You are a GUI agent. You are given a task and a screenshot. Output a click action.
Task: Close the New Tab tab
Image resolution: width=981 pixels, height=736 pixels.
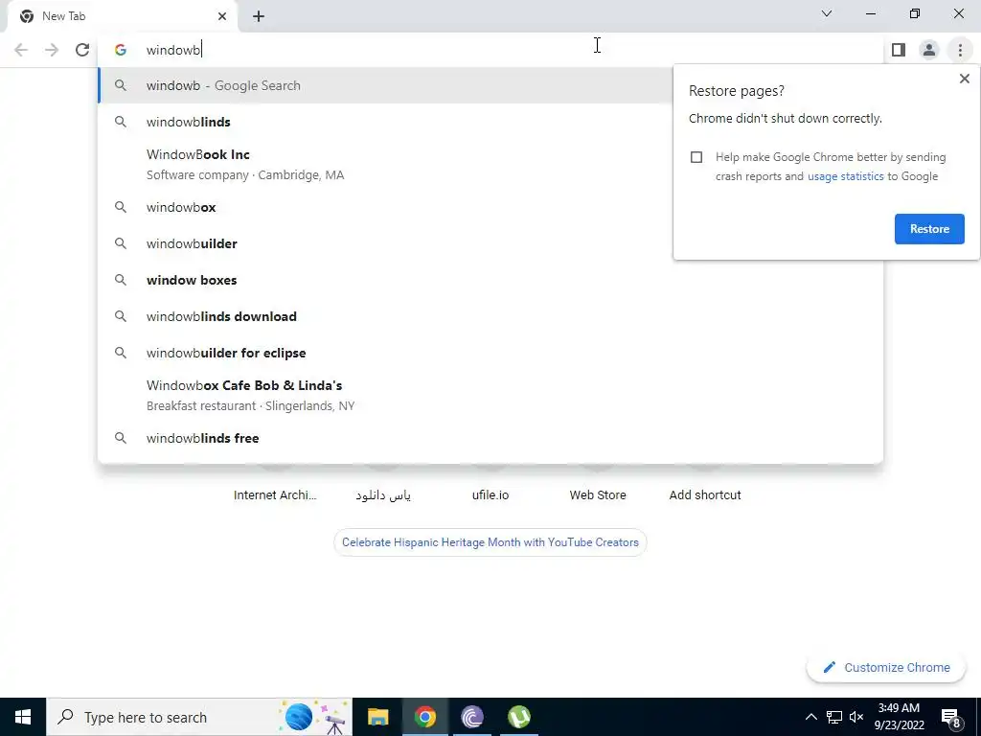coord(222,16)
